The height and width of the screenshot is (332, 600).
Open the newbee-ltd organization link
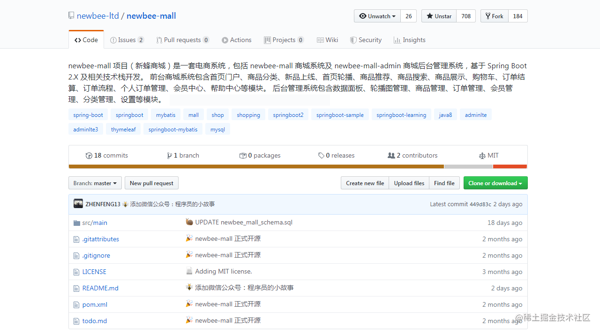tap(98, 15)
